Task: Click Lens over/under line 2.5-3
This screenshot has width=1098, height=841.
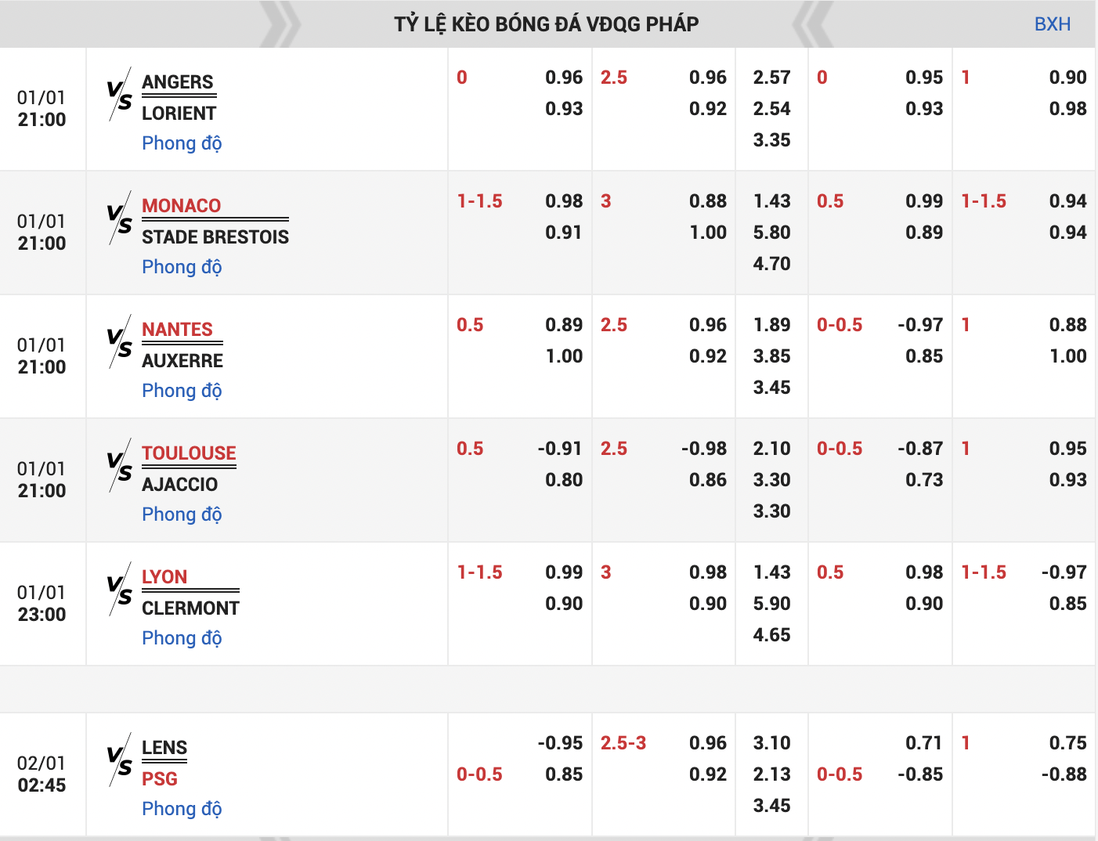Action: click(x=623, y=743)
